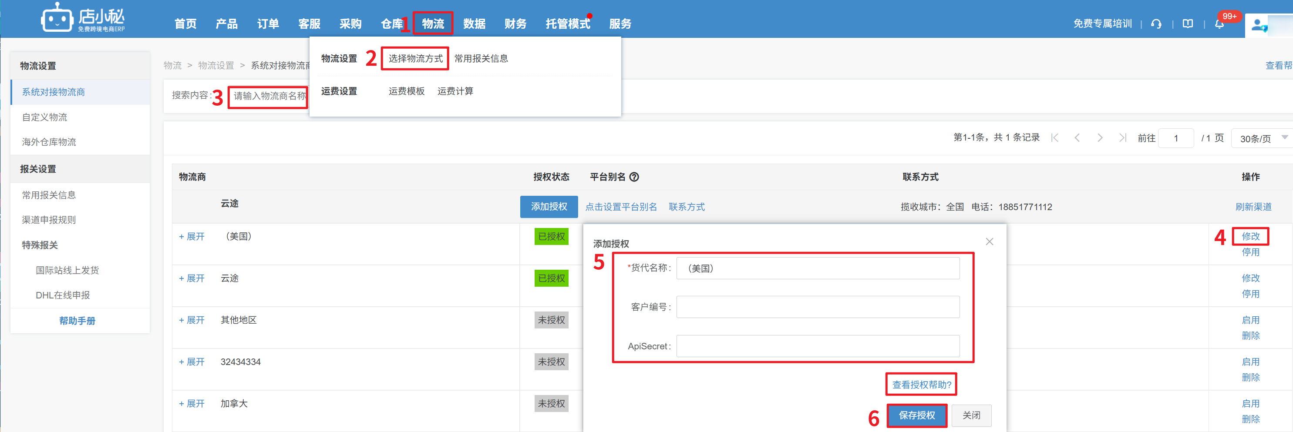Screen dimensions: 1293x432
Task: Jump to the last page arrow
Action: (1122, 138)
